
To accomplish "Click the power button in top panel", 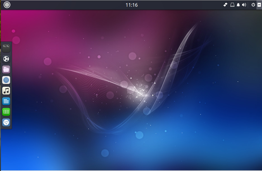I will click(253, 5).
